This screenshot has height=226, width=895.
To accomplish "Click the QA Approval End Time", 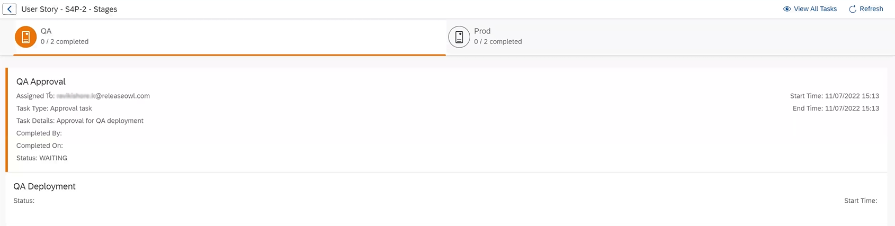I will tap(836, 108).
